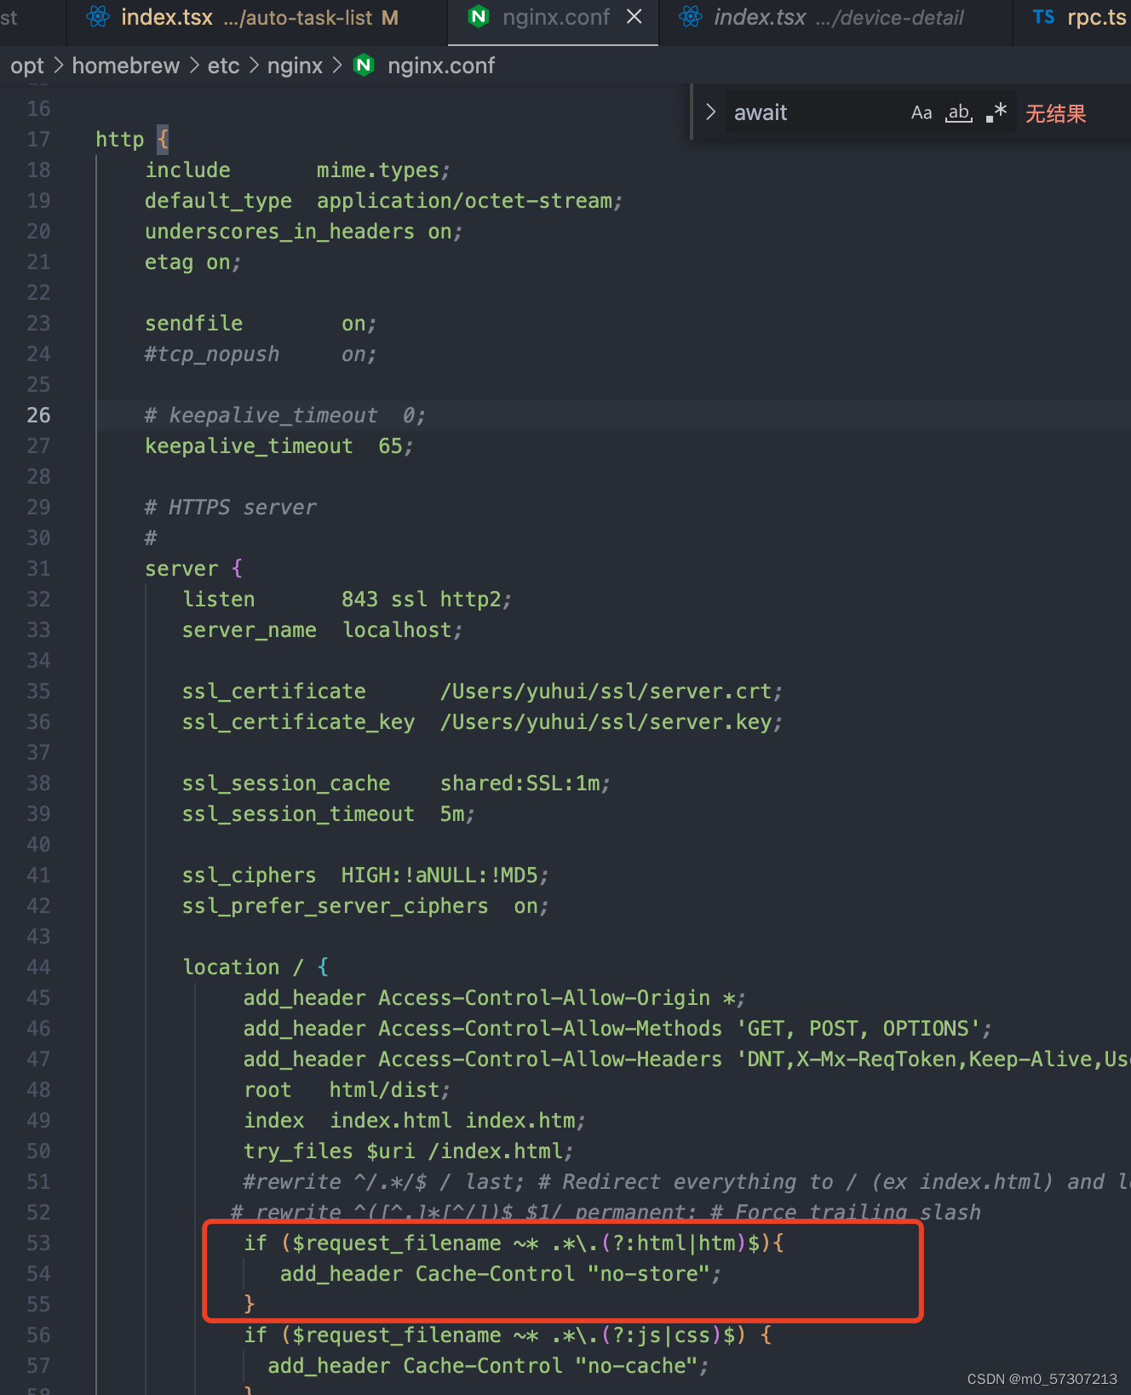Click the 'location / {' line

(x=255, y=967)
